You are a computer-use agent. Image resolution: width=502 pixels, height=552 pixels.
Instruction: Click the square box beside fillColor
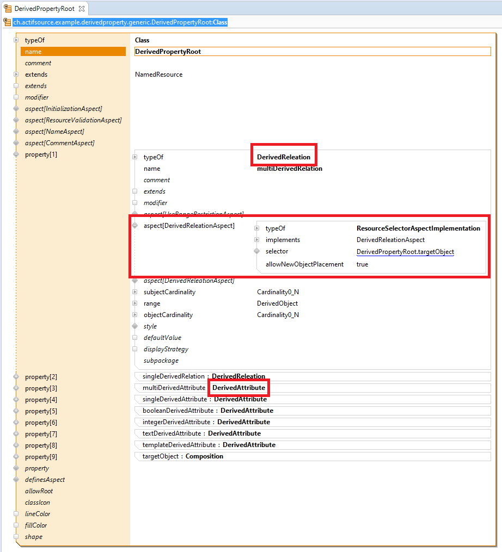[16, 525]
